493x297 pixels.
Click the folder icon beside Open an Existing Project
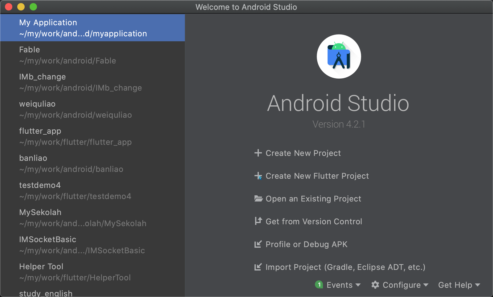pos(258,199)
